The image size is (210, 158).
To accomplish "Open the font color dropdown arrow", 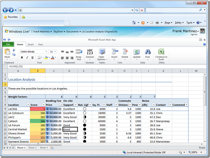I will tap(55, 57).
